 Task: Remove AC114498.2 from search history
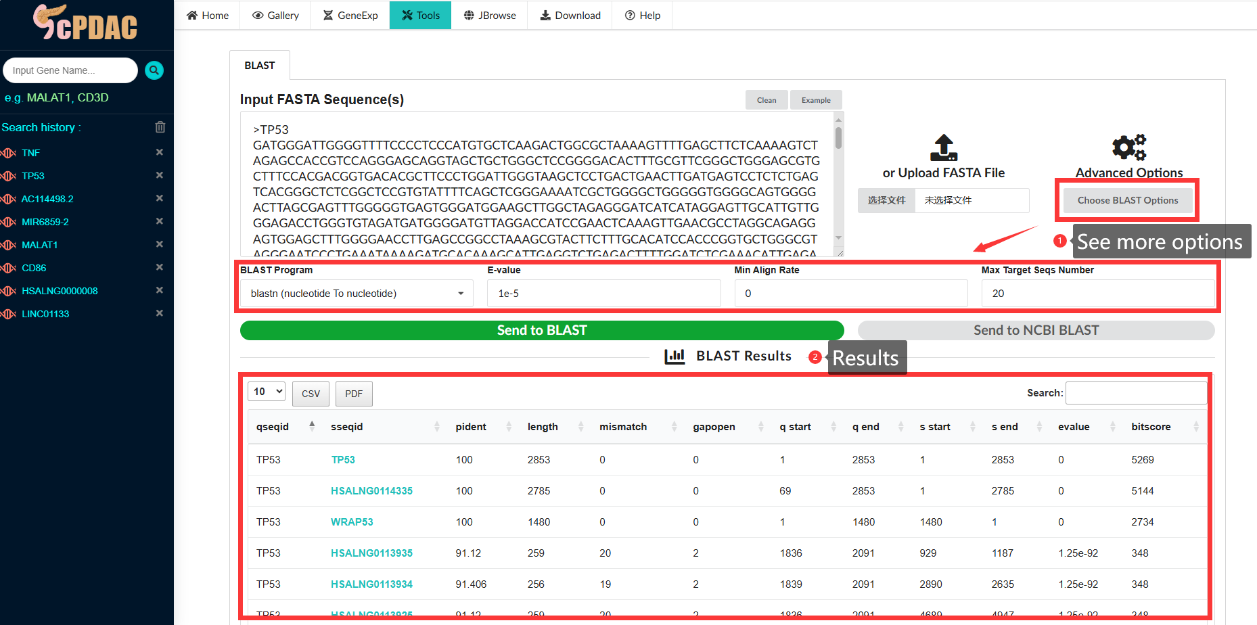pos(160,198)
